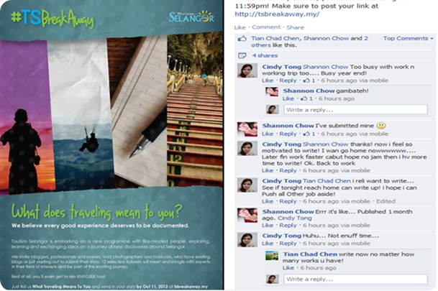The image size is (438, 291).
Task: Expand the Top Comments sorting dropdown
Action: pyautogui.click(x=408, y=39)
